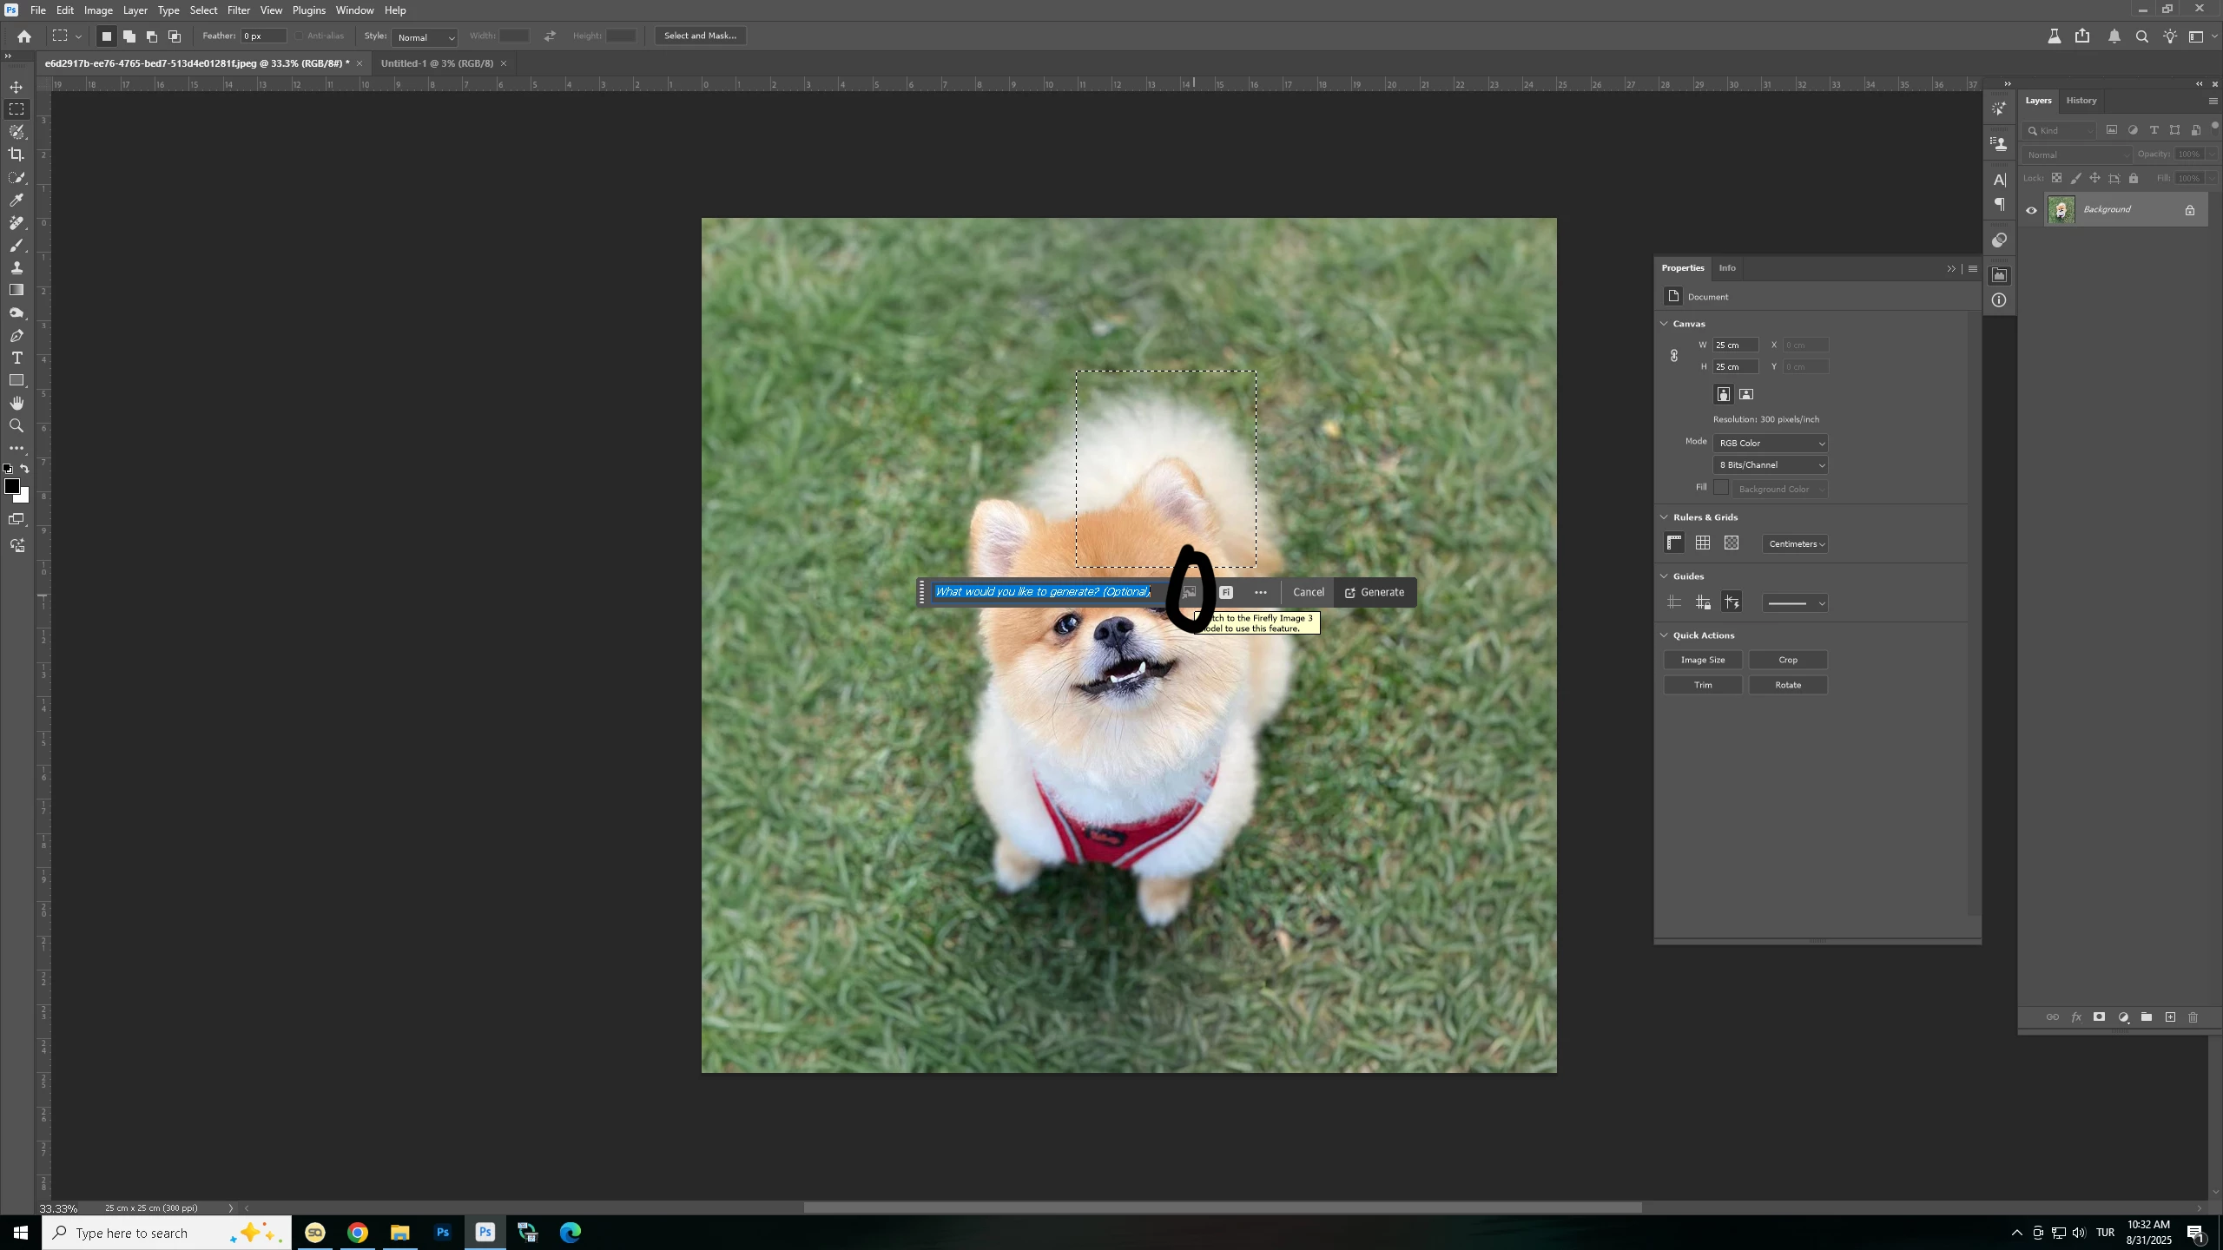Toggle rulers display in Rulers & Grids
The width and height of the screenshot is (2223, 1250).
click(1674, 543)
